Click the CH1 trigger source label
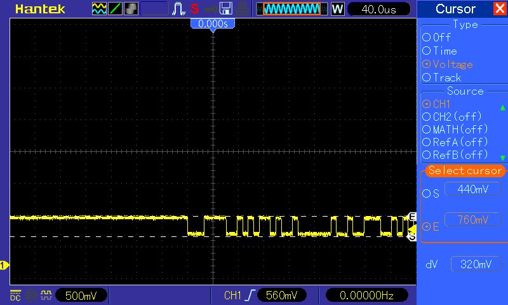Image resolution: width=508 pixels, height=305 pixels. 232,295
